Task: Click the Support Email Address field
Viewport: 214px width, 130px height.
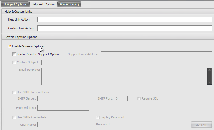Action: point(156,54)
